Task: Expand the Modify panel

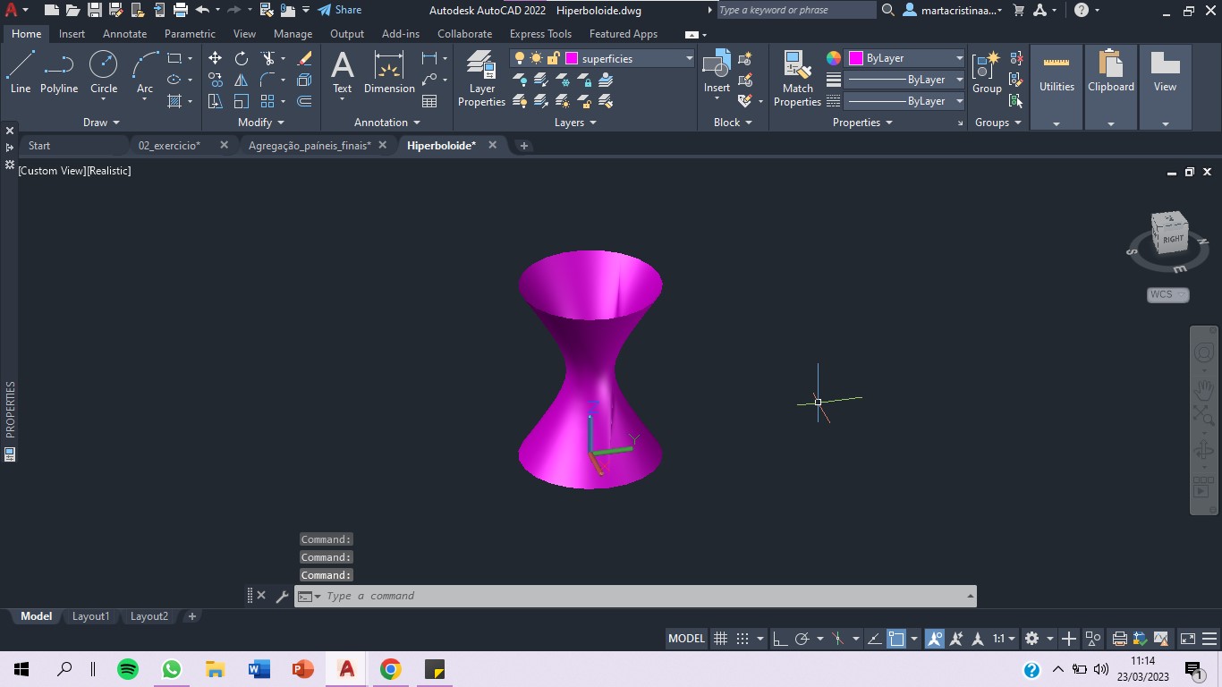Action: pos(261,123)
